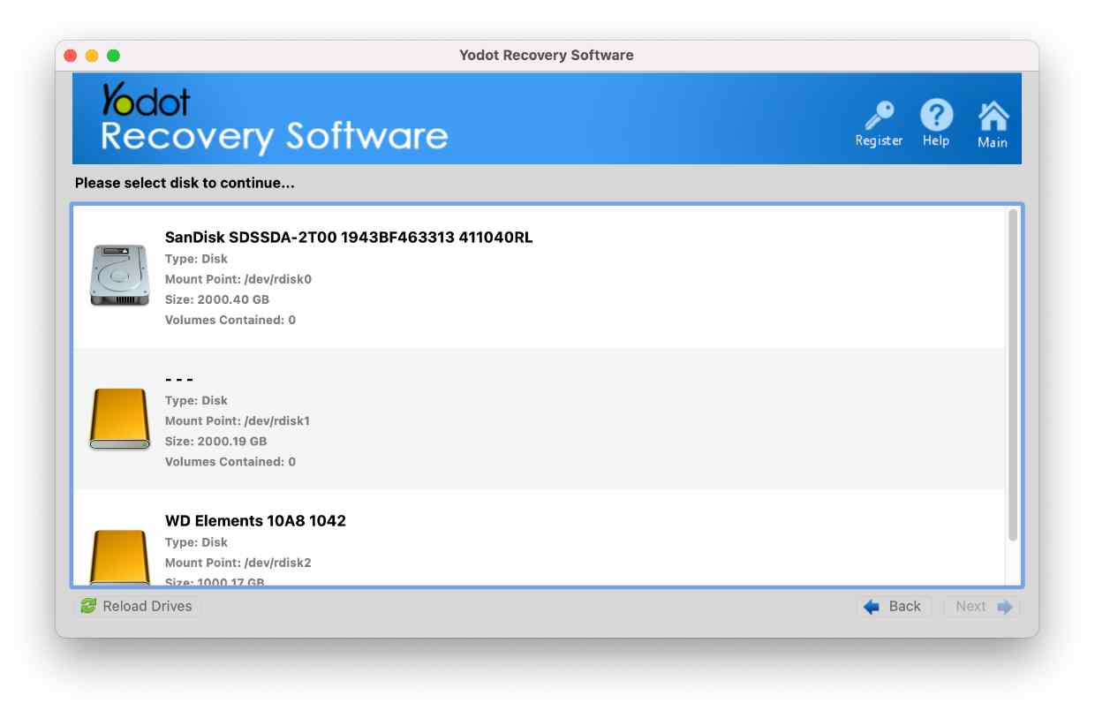The height and width of the screenshot is (711, 1095).
Task: Select the unnamed '- - -' disk title
Action: (179, 379)
